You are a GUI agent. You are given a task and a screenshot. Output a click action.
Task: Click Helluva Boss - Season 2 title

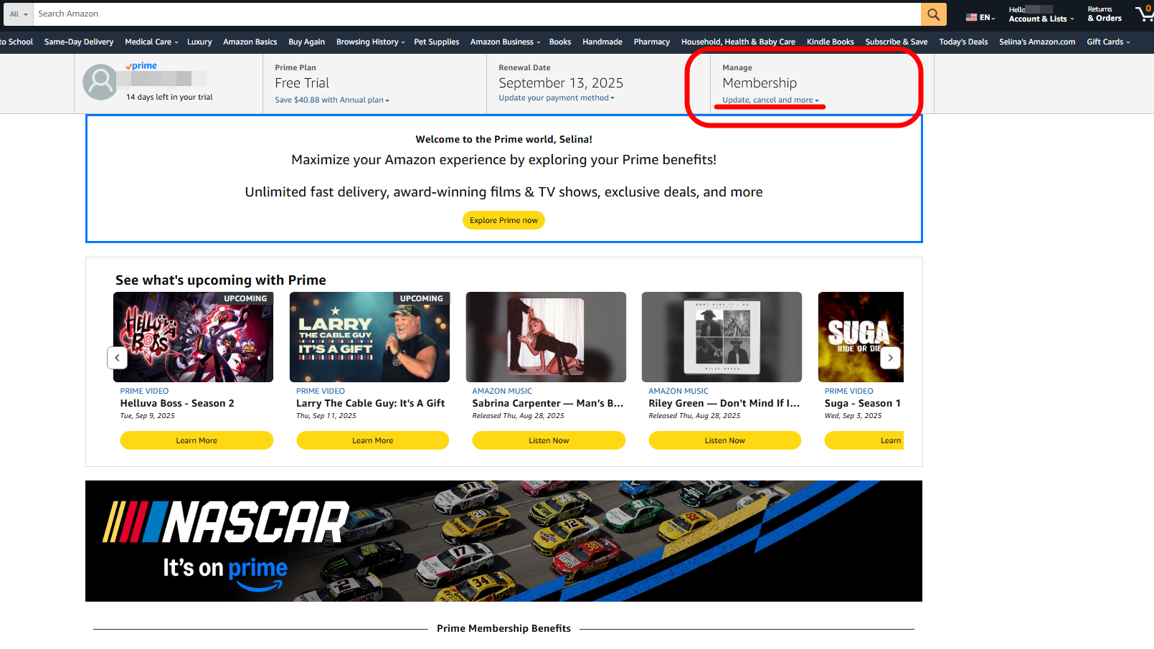[177, 404]
